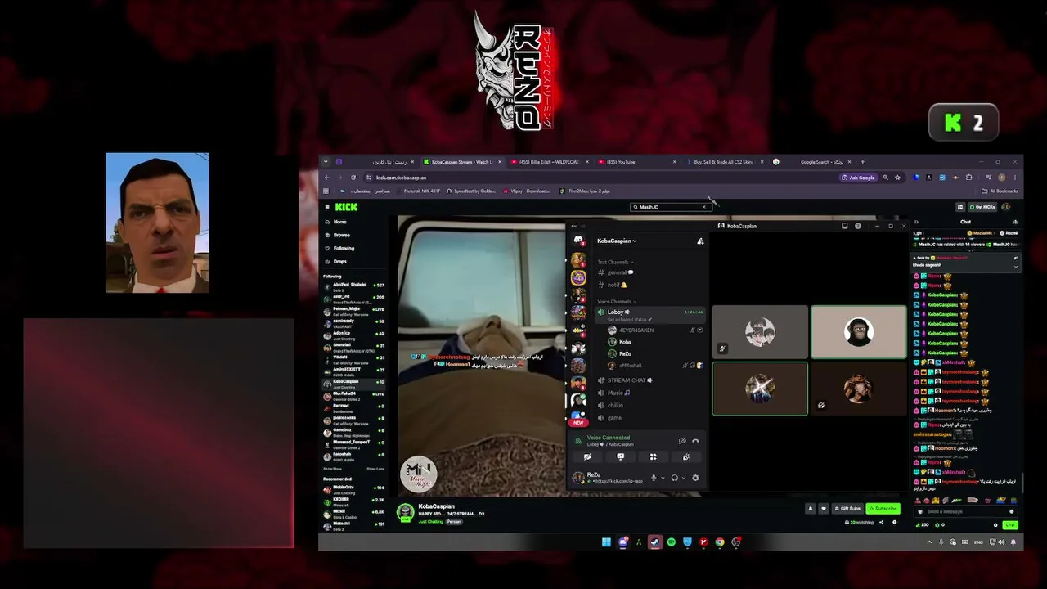Clear the Kick search field
This screenshot has width=1047, height=589.
(x=703, y=207)
